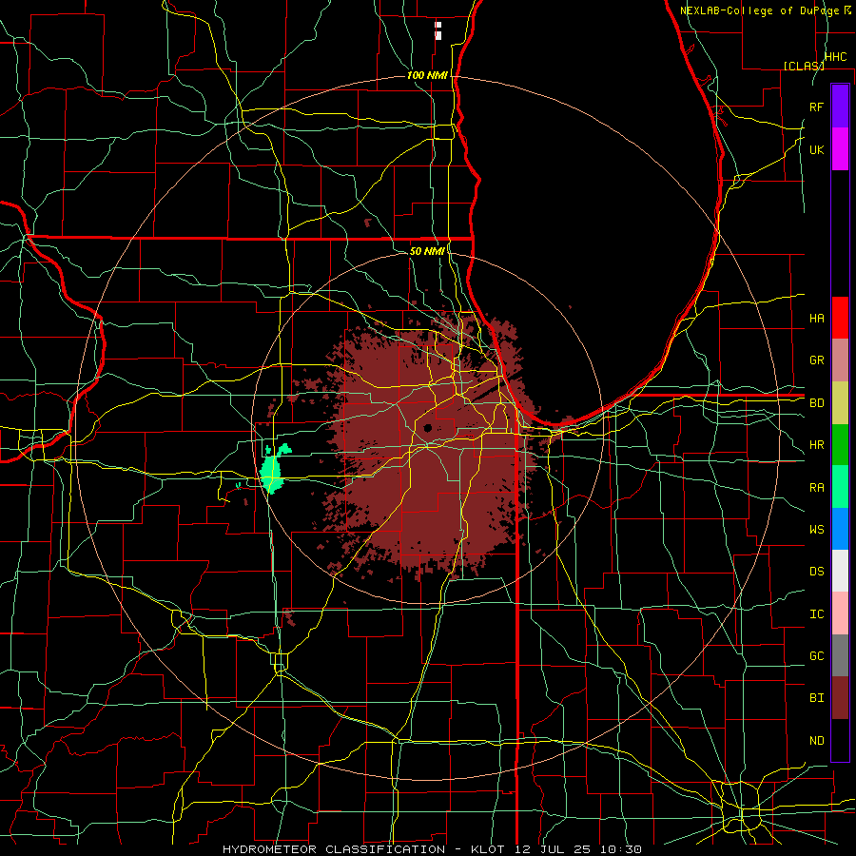The image size is (856, 856).
Task: Click the 'GC' legend label
Action: pyautogui.click(x=816, y=655)
